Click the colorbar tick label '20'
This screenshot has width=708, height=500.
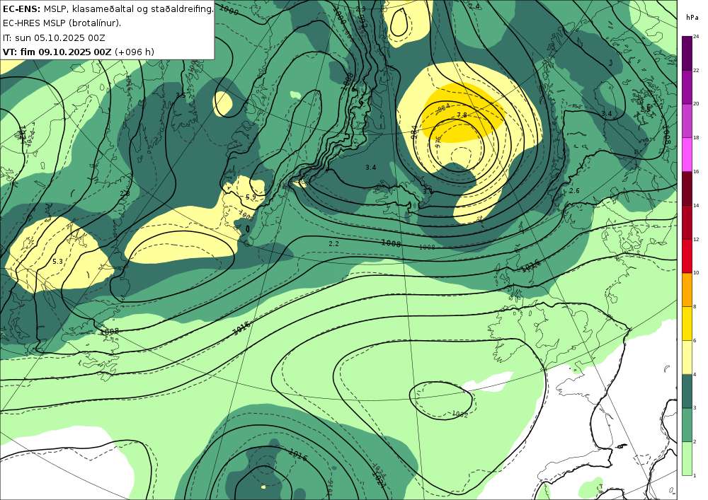point(696,104)
